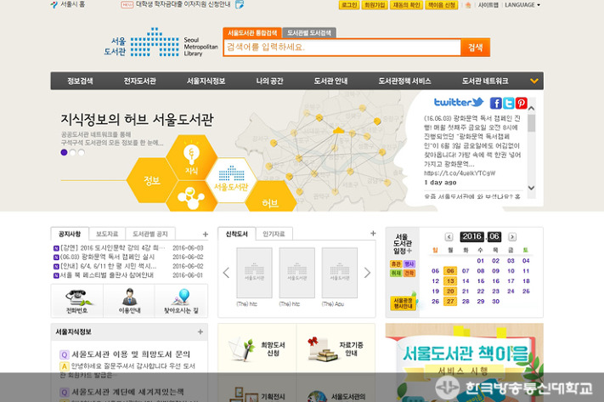Expand 서울지식정보 with plus icon
The image size is (604, 402).
pyautogui.click(x=200, y=331)
